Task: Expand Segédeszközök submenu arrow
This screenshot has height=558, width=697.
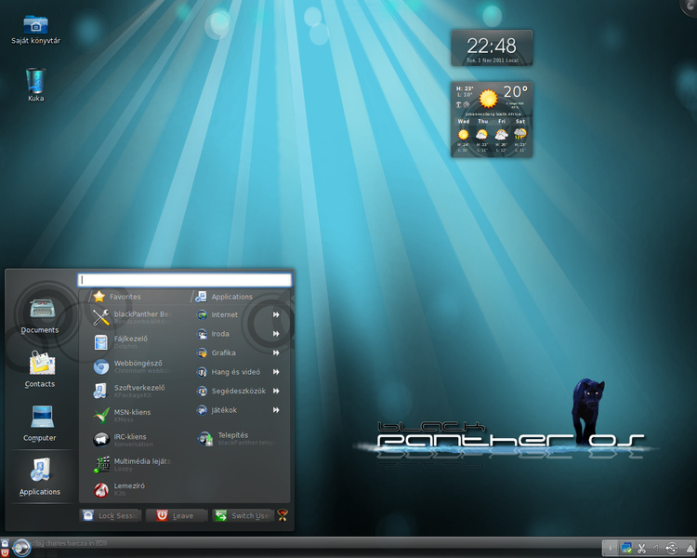Action: coord(276,392)
